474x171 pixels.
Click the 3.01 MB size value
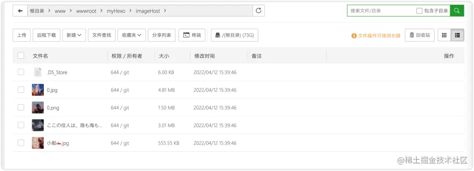166,125
